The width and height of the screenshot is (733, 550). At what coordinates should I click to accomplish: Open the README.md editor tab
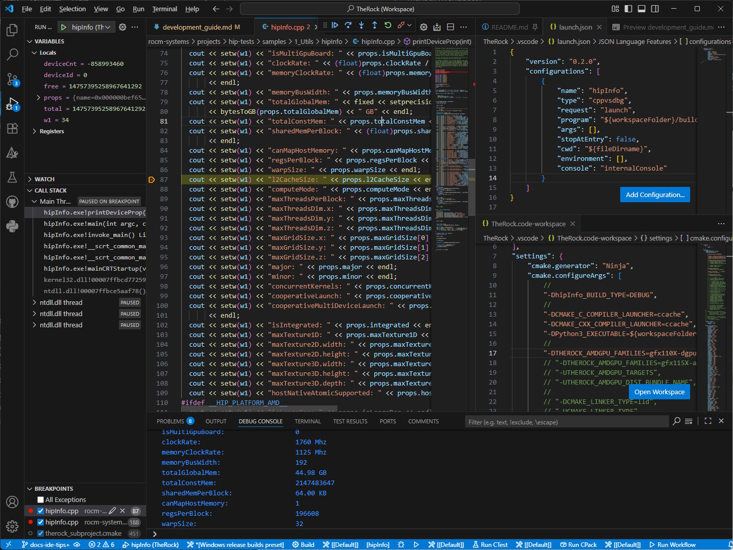pos(508,27)
